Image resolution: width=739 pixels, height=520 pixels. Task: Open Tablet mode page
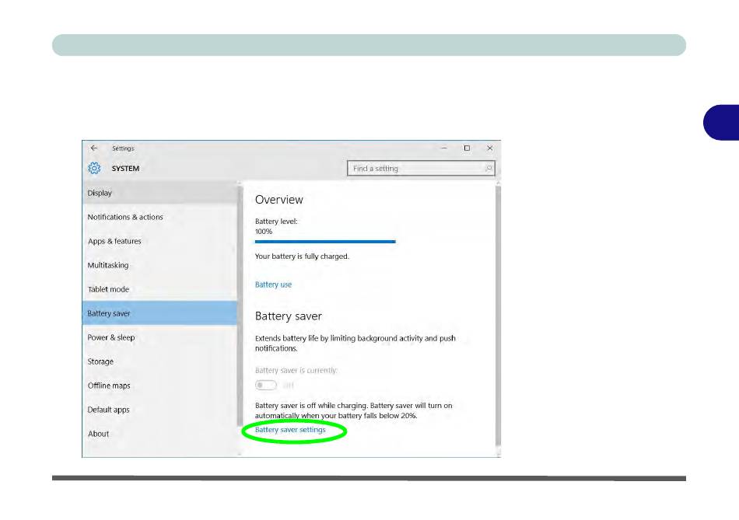coord(159,288)
